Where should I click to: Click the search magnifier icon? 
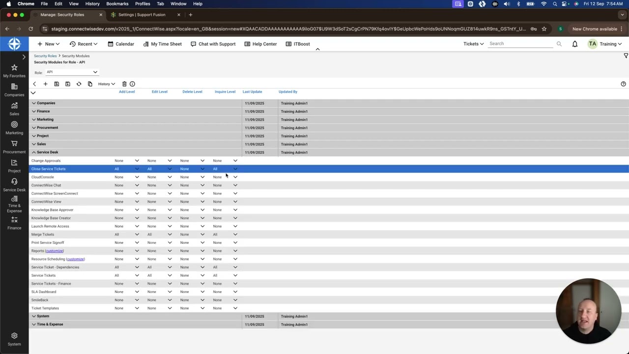click(x=559, y=44)
